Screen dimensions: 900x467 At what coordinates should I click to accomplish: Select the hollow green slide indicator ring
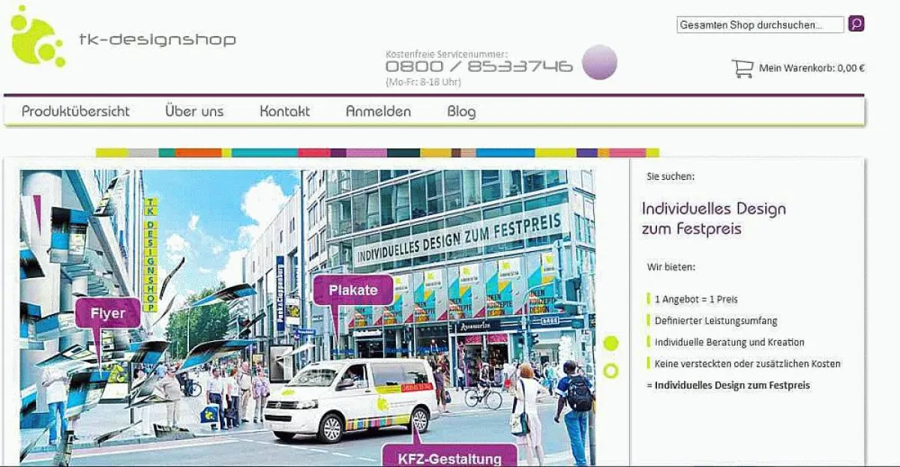pyautogui.click(x=609, y=368)
